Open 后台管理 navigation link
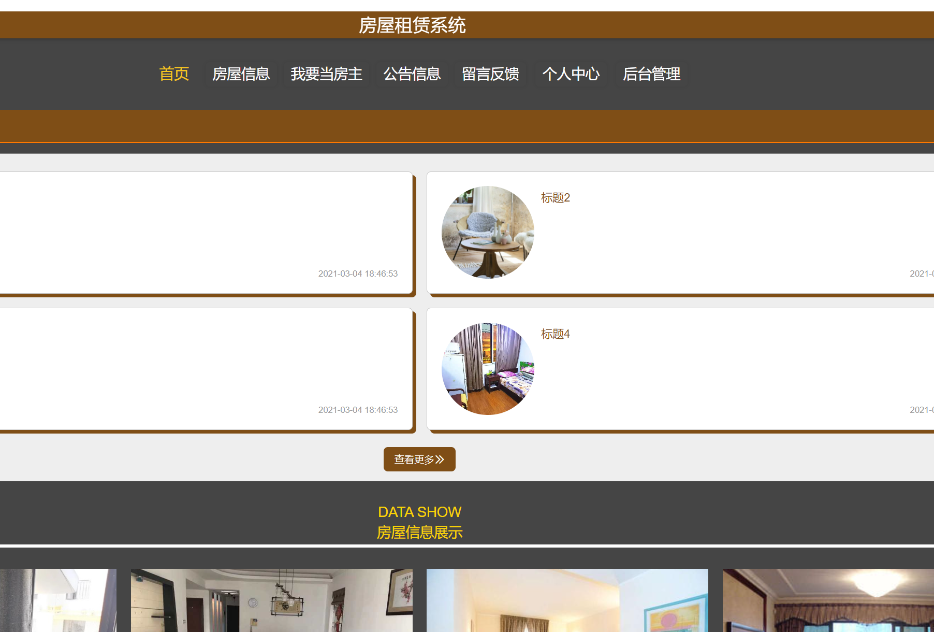The height and width of the screenshot is (632, 934). pos(651,74)
